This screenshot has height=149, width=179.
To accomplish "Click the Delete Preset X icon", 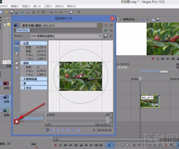I will tap(111, 36).
